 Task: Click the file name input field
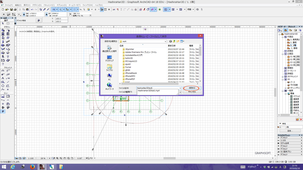click(157, 88)
